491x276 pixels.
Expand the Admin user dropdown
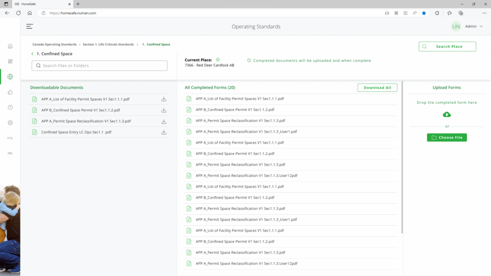[x=481, y=27]
